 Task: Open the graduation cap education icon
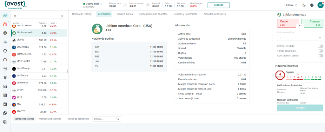pyautogui.click(x=5, y=77)
